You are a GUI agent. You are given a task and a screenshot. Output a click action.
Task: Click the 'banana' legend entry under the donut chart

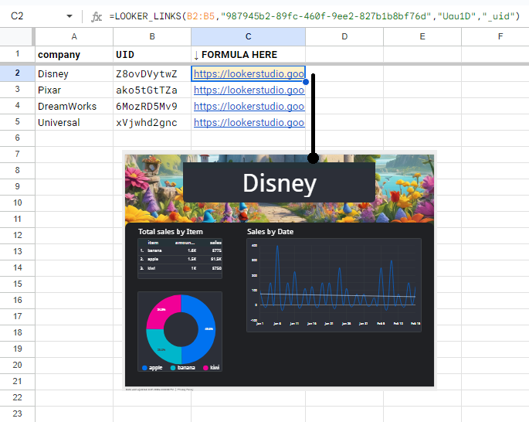(182, 368)
